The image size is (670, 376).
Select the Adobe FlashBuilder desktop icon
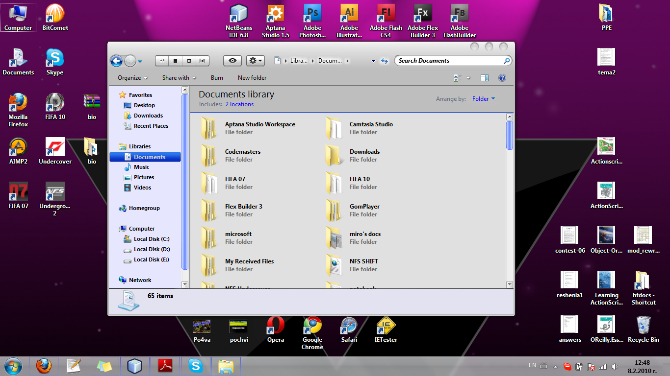pos(460,21)
